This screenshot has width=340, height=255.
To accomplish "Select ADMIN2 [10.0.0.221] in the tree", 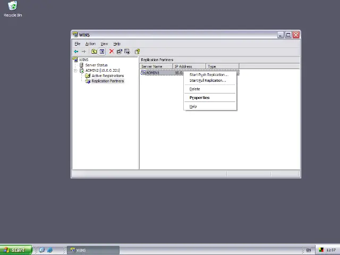I will (103, 71).
